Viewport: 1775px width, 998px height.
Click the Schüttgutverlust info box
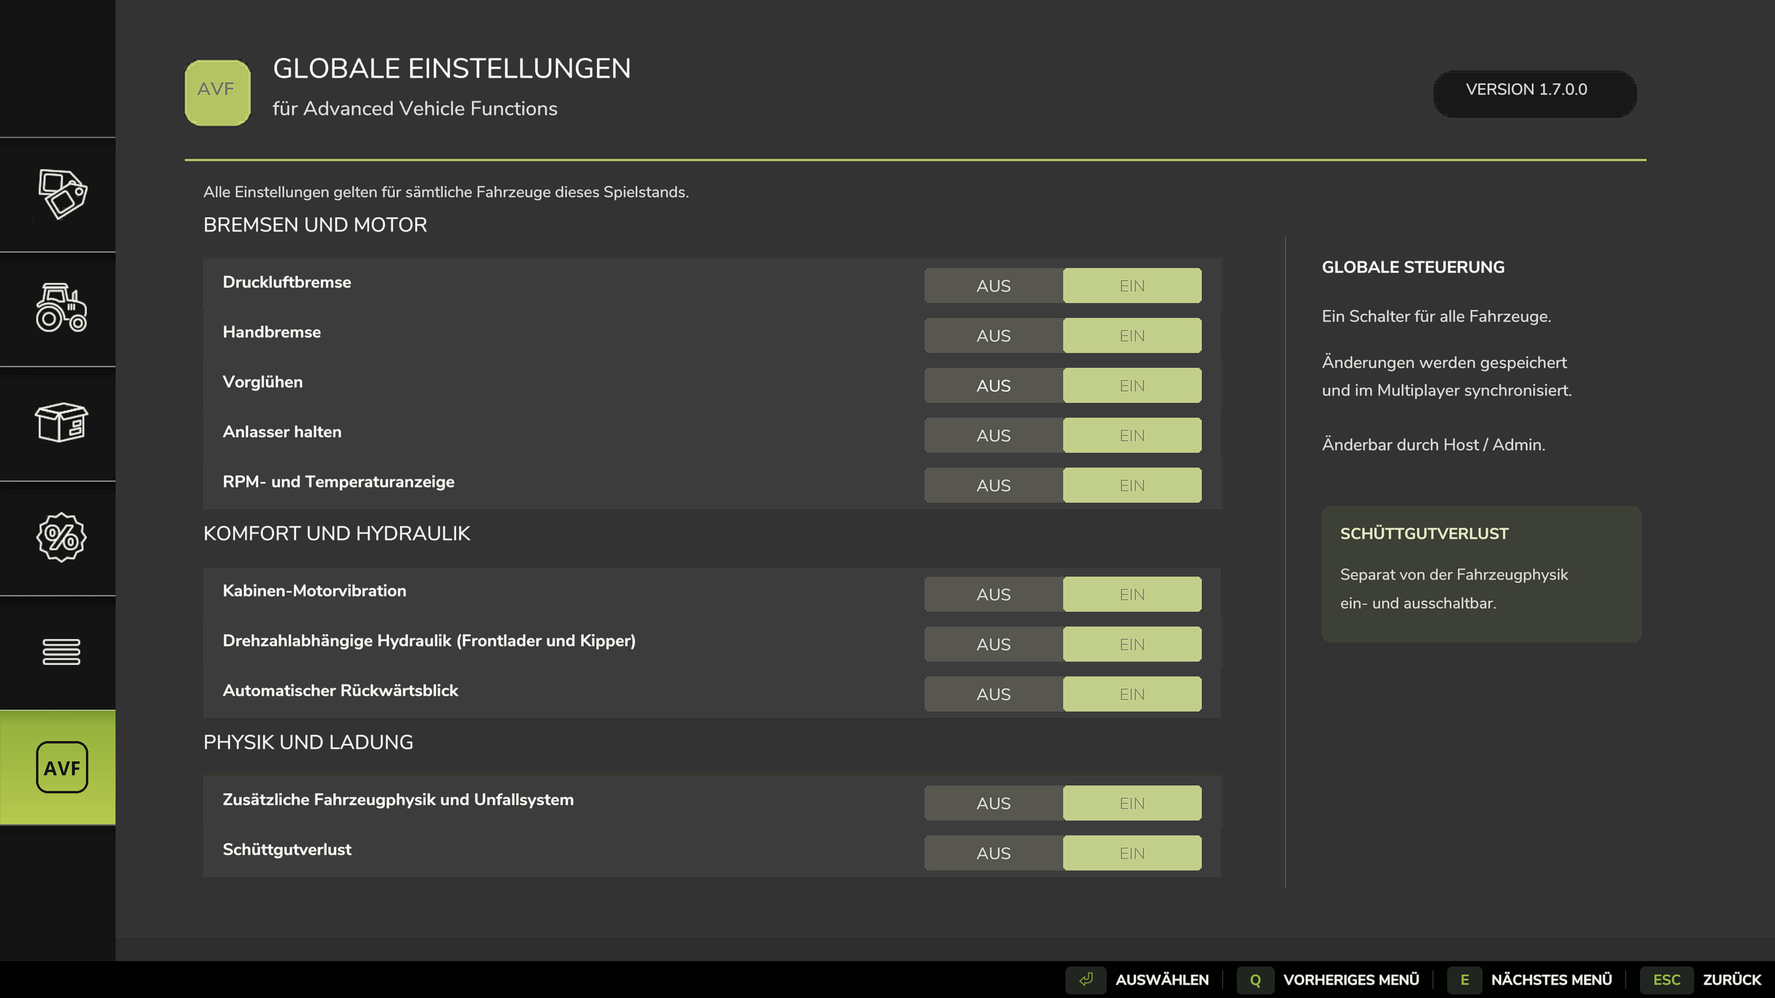tap(1481, 574)
